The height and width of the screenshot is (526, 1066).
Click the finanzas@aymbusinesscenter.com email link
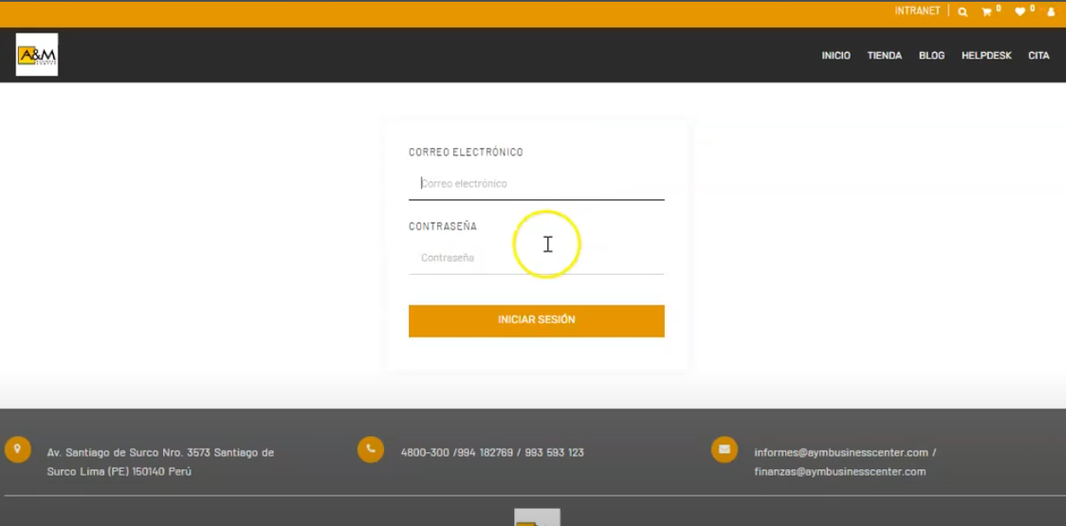click(840, 472)
